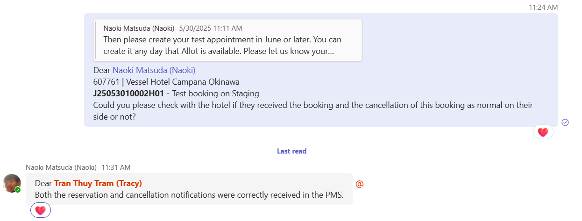Click the author name inside the quote
Screen dimensions: 582x221
pyautogui.click(x=138, y=28)
